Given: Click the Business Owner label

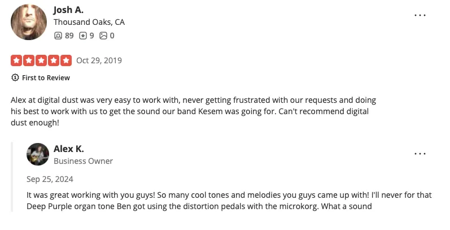Looking at the screenshot, I should coord(83,161).
